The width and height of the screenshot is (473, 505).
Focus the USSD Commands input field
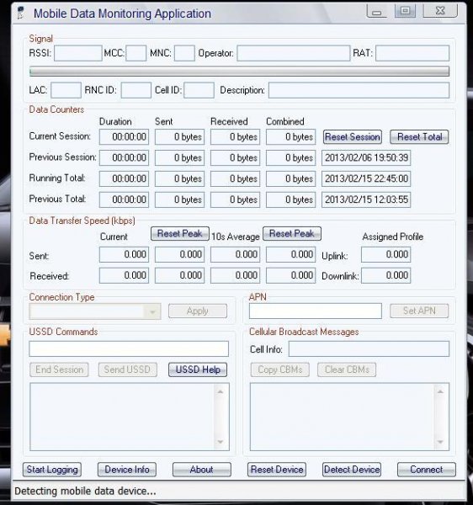129,348
